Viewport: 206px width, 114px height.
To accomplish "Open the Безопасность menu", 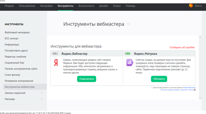I will (x=86, y=6).
